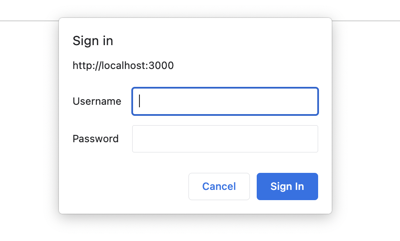
Task: Click the white-outlined Cancel button
Action: coord(219,186)
